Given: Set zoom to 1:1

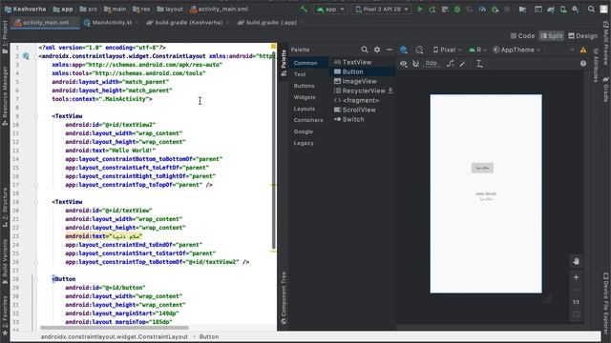Looking at the screenshot, I should [x=576, y=302].
